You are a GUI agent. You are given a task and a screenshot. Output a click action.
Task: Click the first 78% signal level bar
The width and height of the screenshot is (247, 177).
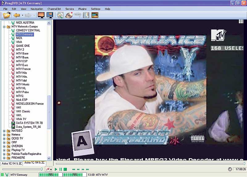click(x=51, y=175)
